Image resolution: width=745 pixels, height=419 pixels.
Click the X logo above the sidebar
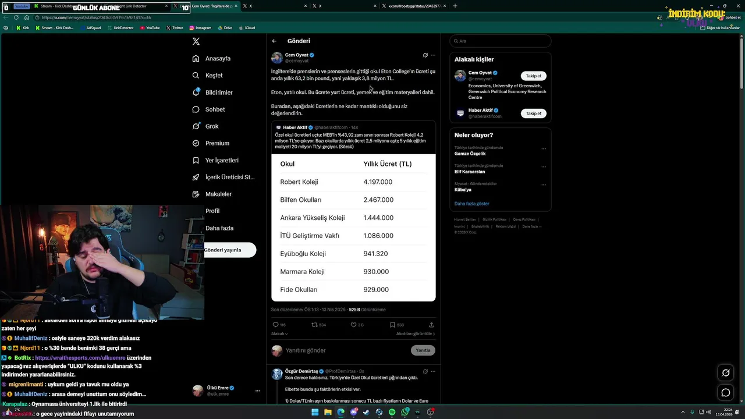[x=196, y=41]
